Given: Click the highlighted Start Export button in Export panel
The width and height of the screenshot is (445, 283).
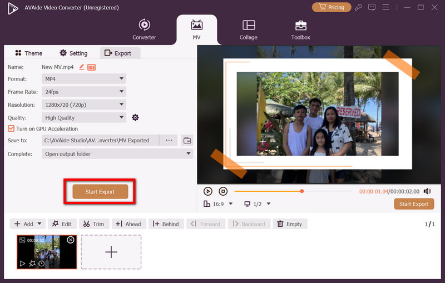Looking at the screenshot, I should click(100, 192).
